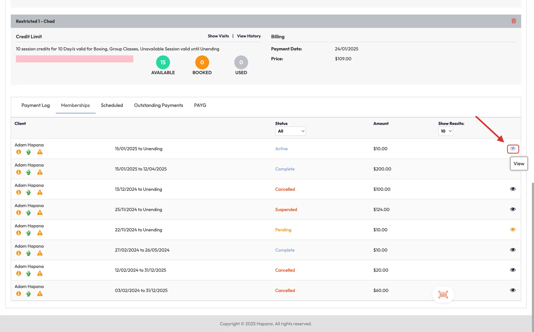Image resolution: width=534 pixels, height=332 pixels.
Task: Switch to the Payment Log tab
Action: pyautogui.click(x=35, y=105)
